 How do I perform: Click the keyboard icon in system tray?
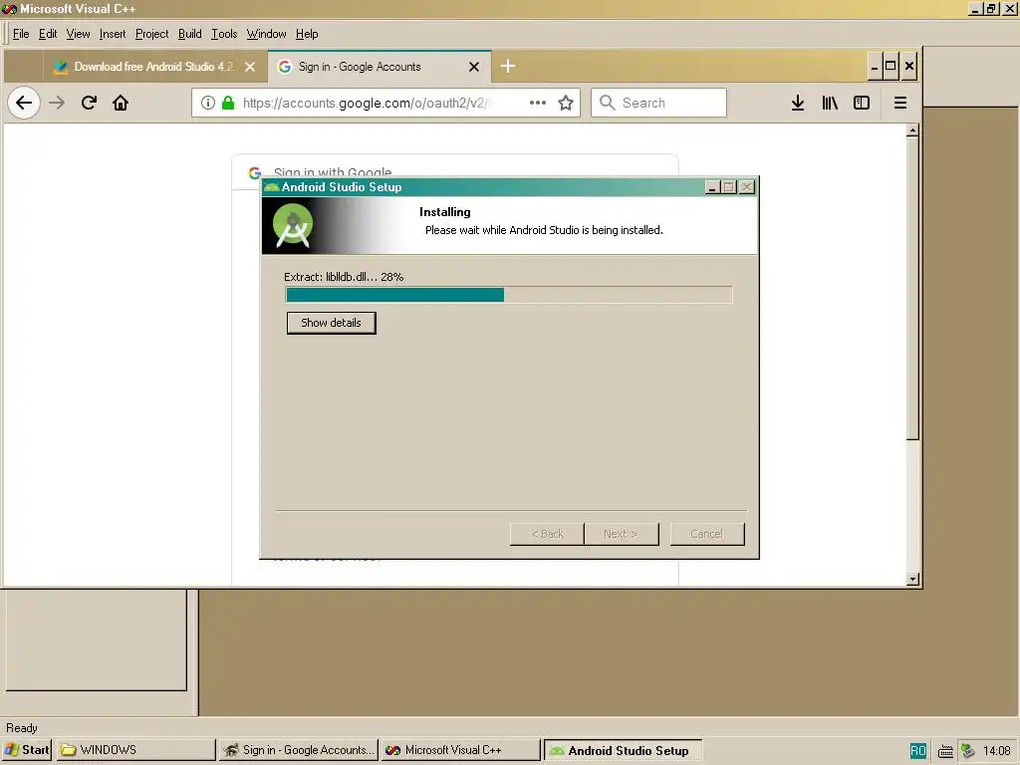[946, 751]
